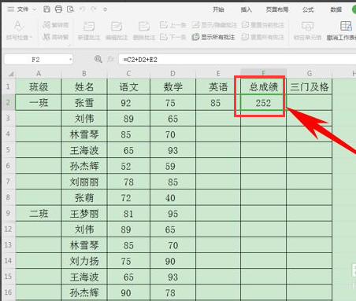Toggle 显示所有批注
Screen dimensions: 356x301
click(213, 37)
